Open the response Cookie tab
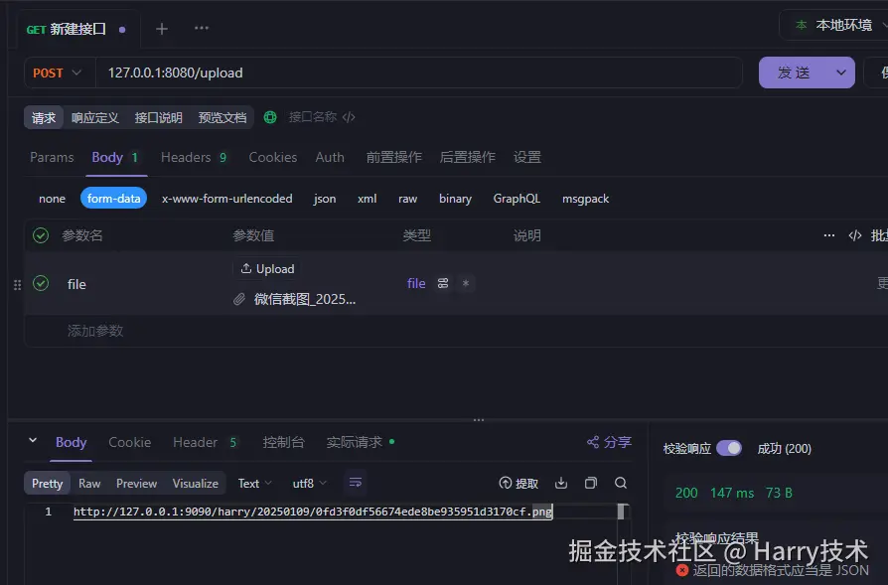 coord(130,442)
